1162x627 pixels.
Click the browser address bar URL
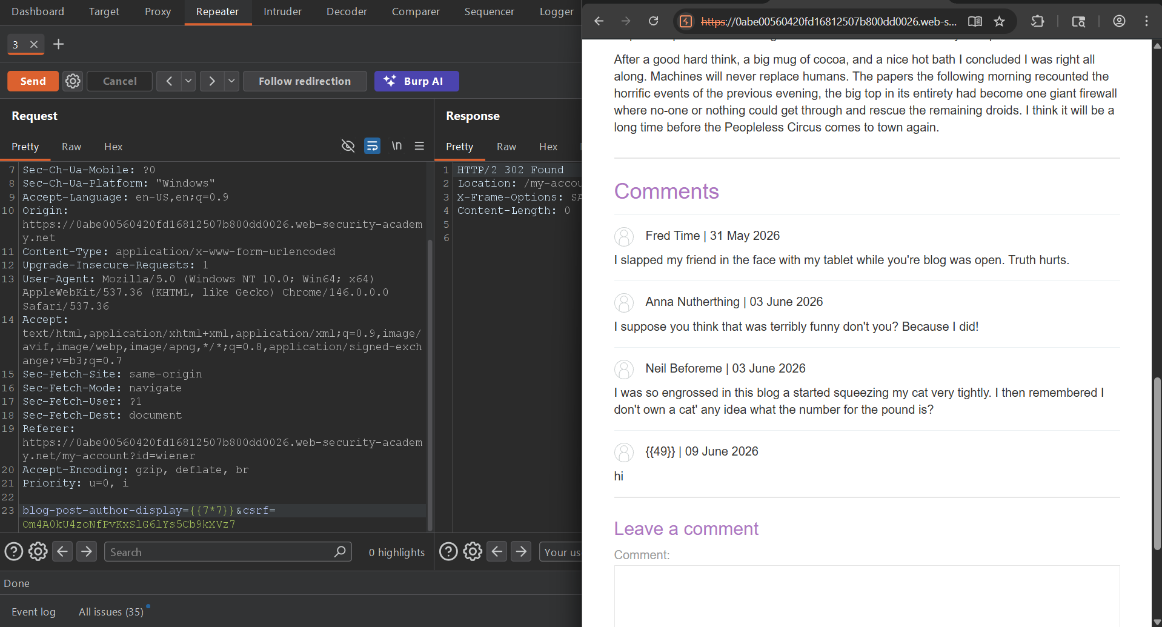[829, 22]
